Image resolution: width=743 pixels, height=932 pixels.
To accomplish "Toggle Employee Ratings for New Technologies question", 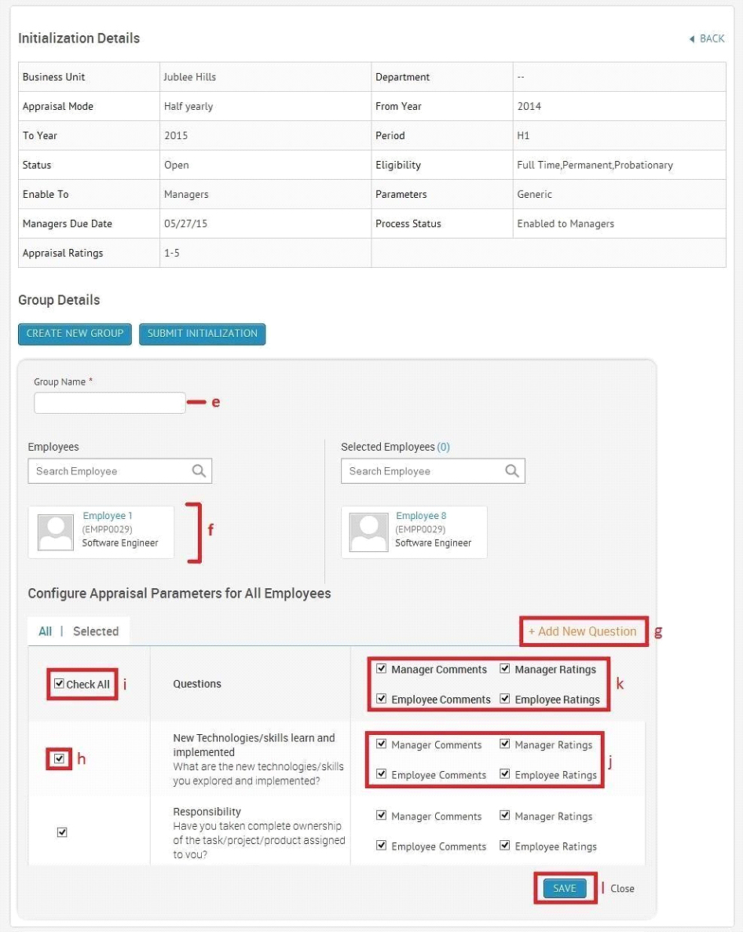I will [505, 774].
